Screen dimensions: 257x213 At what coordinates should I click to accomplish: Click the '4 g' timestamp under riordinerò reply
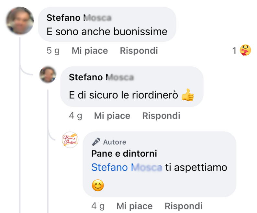click(75, 116)
